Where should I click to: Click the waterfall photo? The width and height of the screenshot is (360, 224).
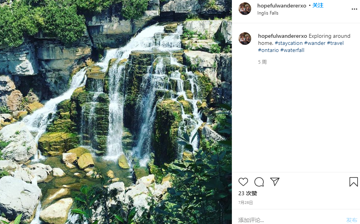coord(116,112)
